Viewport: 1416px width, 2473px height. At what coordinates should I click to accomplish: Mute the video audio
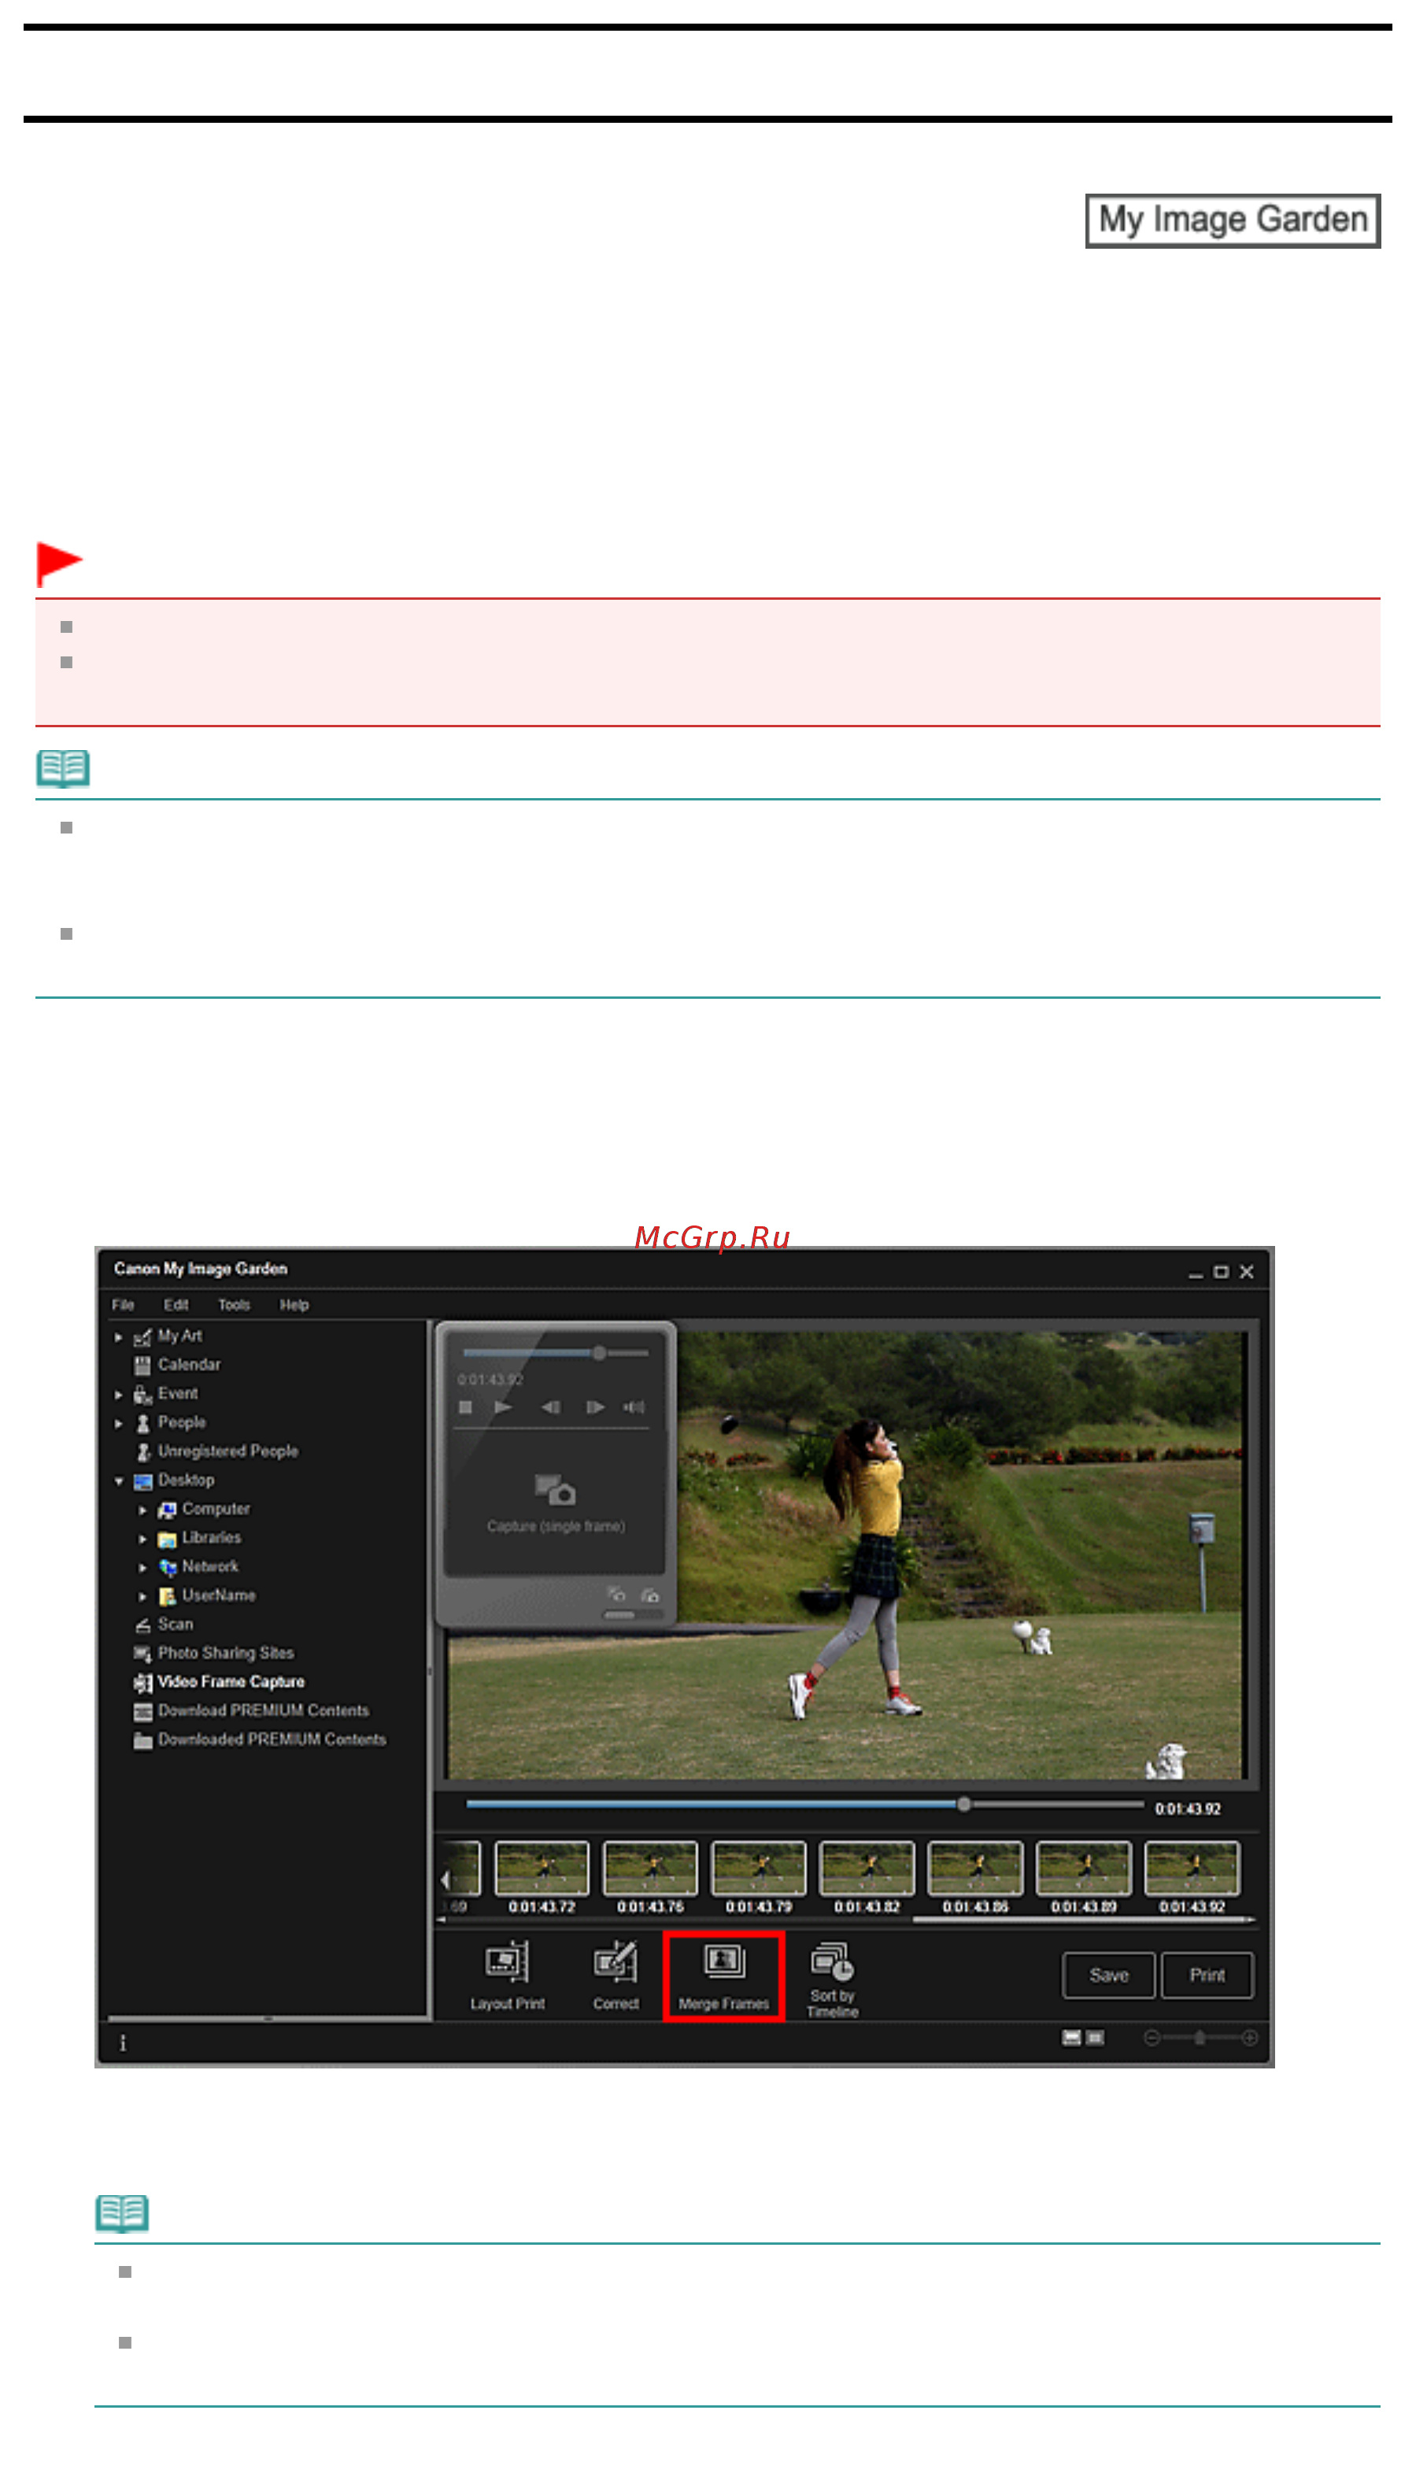pyautogui.click(x=634, y=1407)
